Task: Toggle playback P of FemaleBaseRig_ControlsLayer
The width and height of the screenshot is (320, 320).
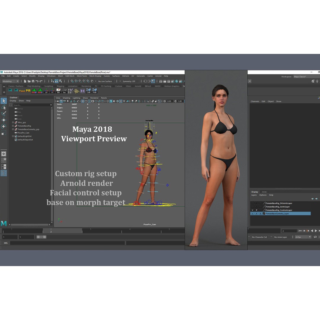Action: click(x=257, y=210)
